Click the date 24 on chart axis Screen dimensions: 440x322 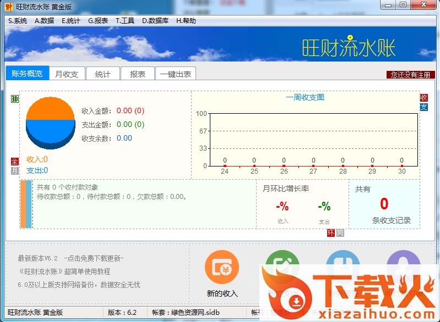(x=225, y=171)
